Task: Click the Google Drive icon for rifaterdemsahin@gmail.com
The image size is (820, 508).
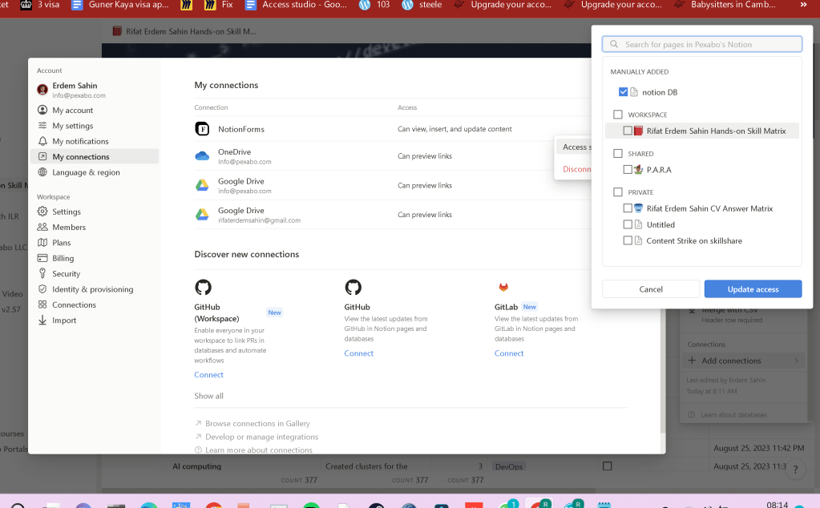Action: (x=202, y=214)
